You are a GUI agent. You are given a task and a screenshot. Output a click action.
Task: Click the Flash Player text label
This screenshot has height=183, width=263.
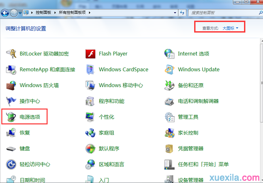(113, 54)
